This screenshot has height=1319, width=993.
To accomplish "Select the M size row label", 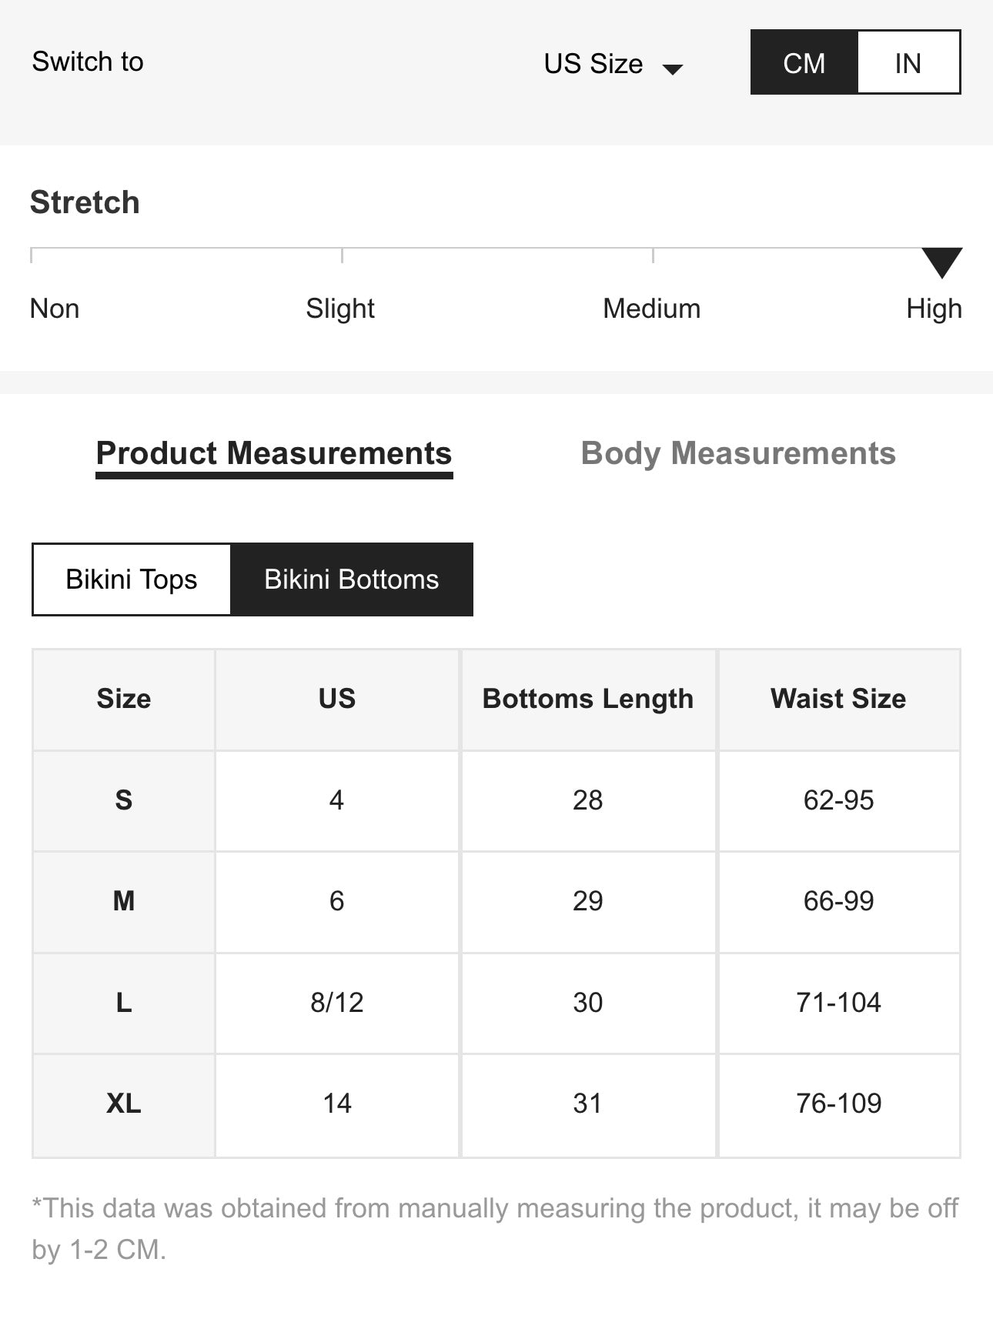I will [123, 901].
